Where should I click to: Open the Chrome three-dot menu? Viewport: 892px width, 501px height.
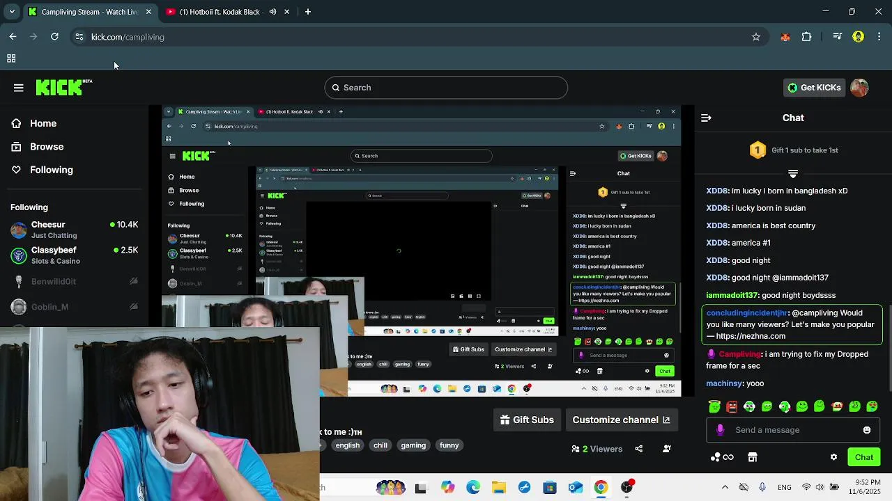pyautogui.click(x=879, y=37)
